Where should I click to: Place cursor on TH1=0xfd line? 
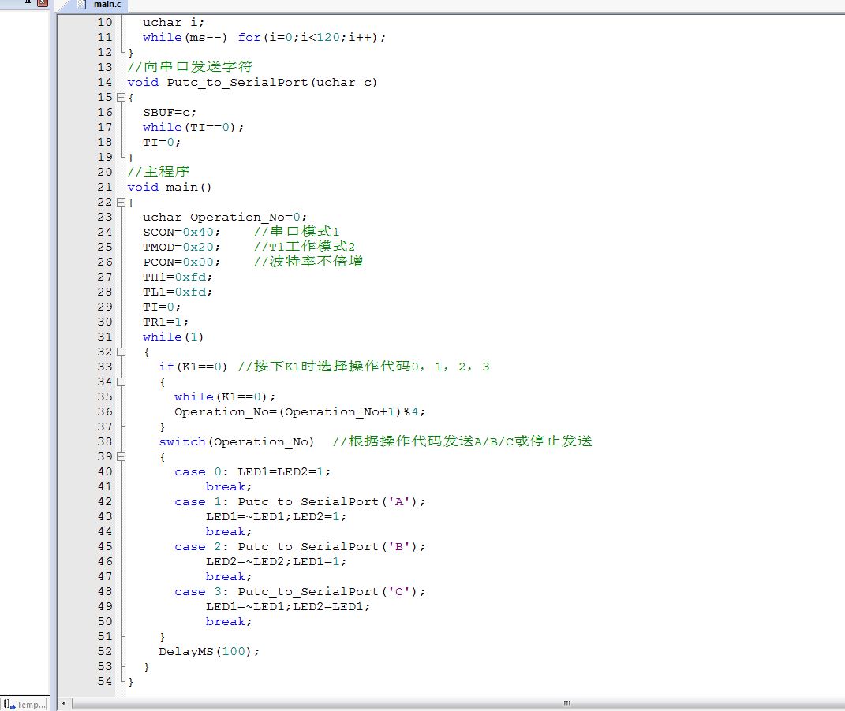tap(178, 277)
